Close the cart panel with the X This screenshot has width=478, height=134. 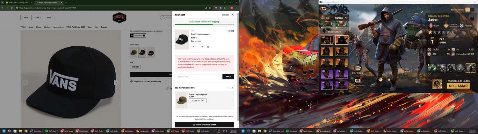coord(233,15)
